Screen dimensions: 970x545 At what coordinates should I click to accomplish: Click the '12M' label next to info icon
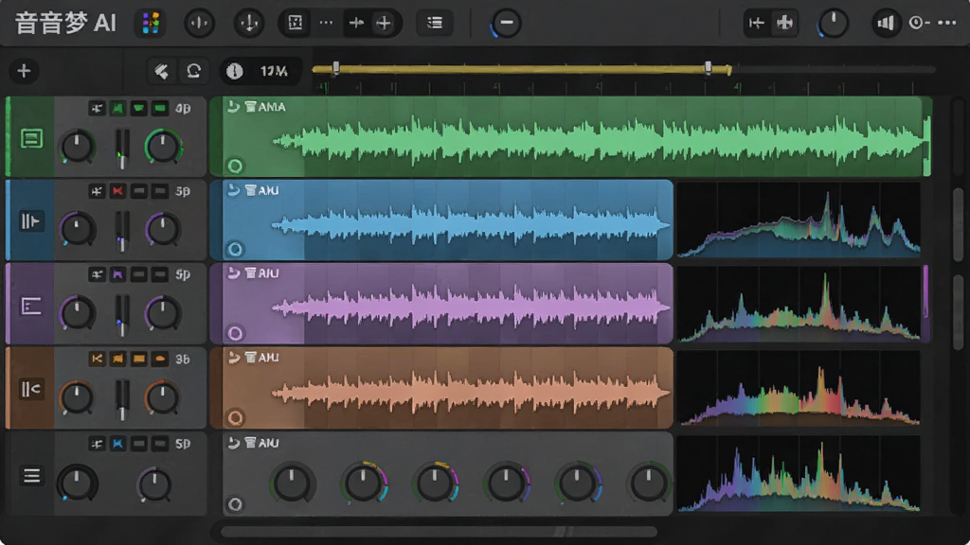[x=274, y=71]
